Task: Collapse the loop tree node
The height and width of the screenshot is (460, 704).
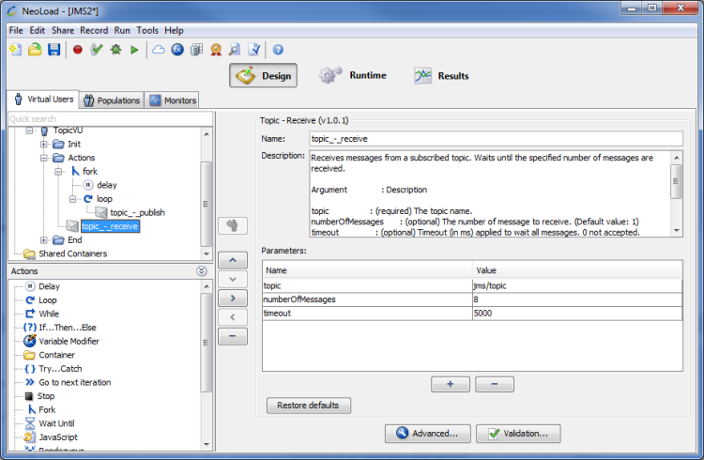Action: click(x=73, y=199)
